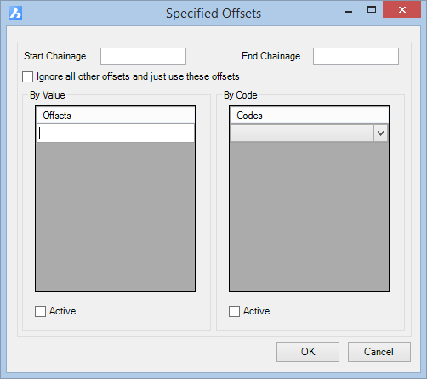427x379 pixels.
Task: Minimize the Specified Offsets dialog
Action: click(x=349, y=11)
